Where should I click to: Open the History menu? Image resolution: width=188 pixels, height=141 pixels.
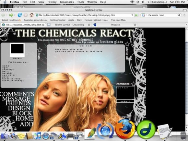point(52,2)
